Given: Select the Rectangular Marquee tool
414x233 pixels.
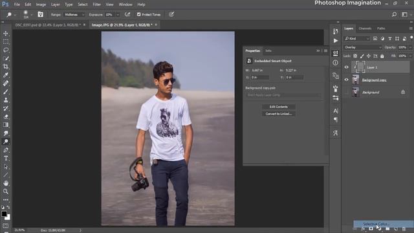Looking at the screenshot, I should (6, 41).
